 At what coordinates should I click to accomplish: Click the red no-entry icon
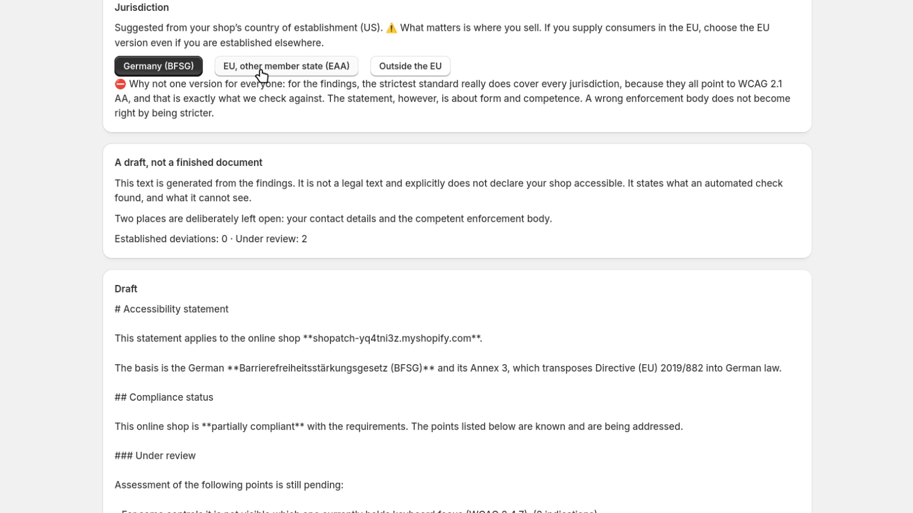(x=120, y=84)
